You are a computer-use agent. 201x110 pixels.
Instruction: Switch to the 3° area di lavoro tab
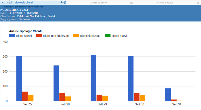[x=165, y=3]
